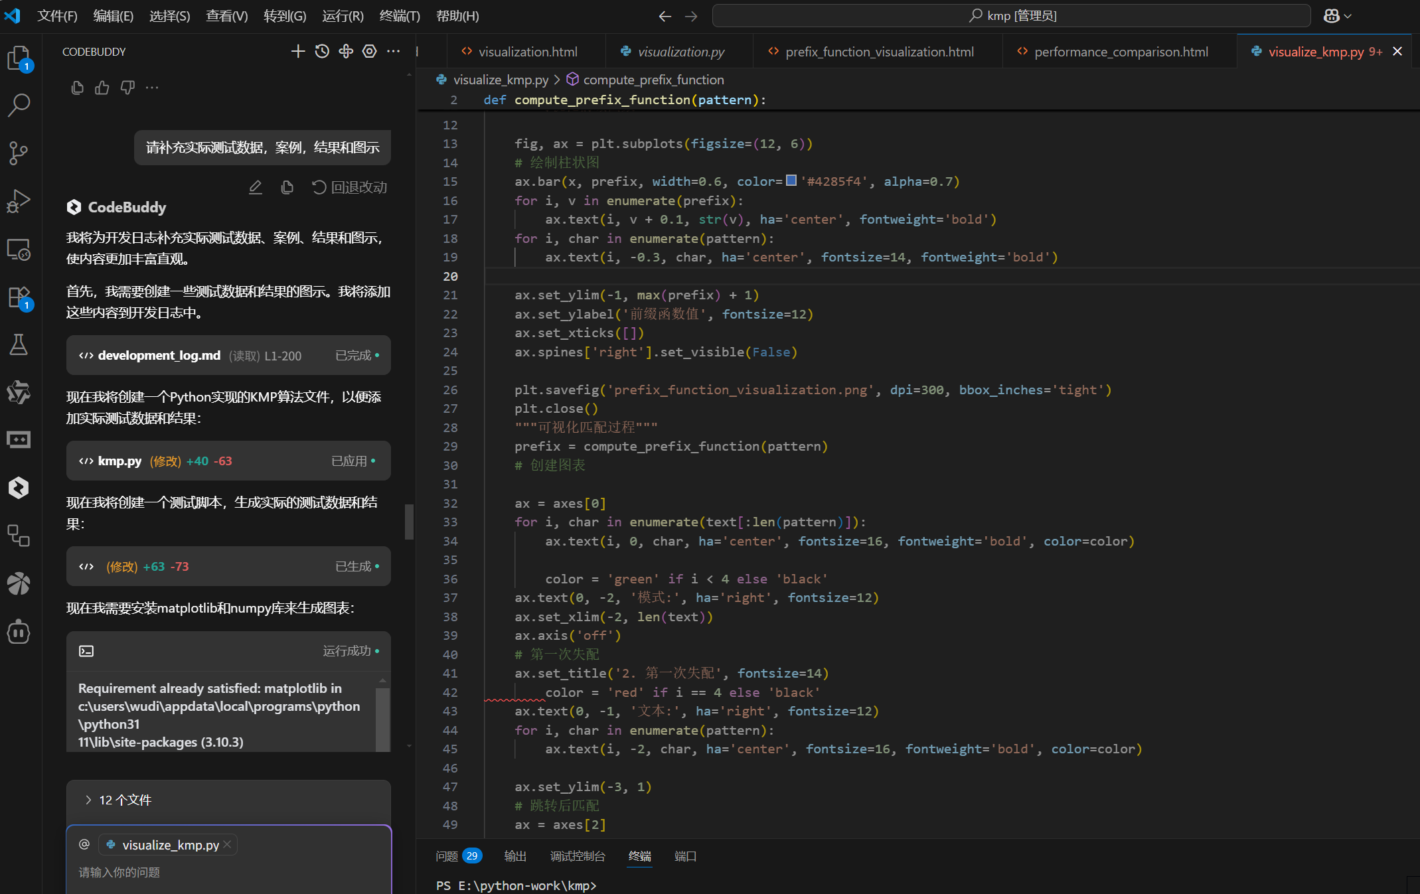Open 转到(G) menu
The height and width of the screenshot is (894, 1420).
point(285,16)
